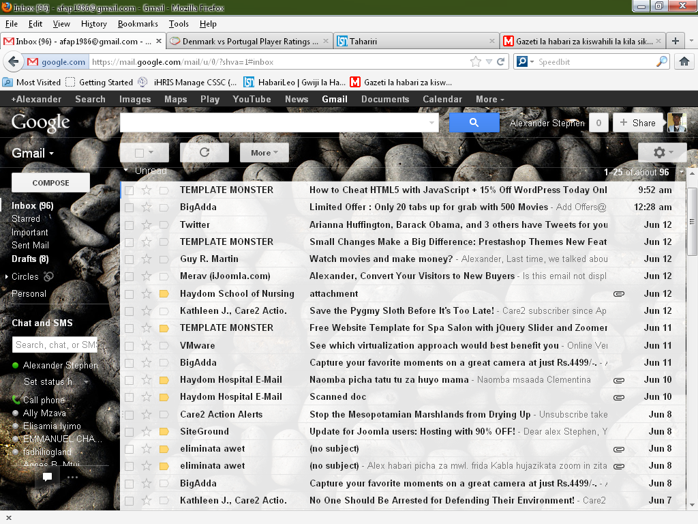Select checkbox for SiteGround email

pos(129,432)
